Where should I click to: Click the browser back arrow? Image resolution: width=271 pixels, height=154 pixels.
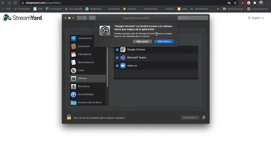click(3, 3)
